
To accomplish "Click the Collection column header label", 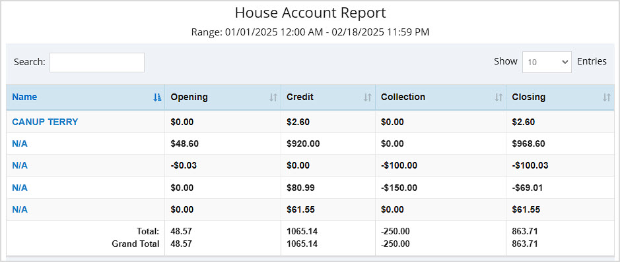I will (x=403, y=97).
